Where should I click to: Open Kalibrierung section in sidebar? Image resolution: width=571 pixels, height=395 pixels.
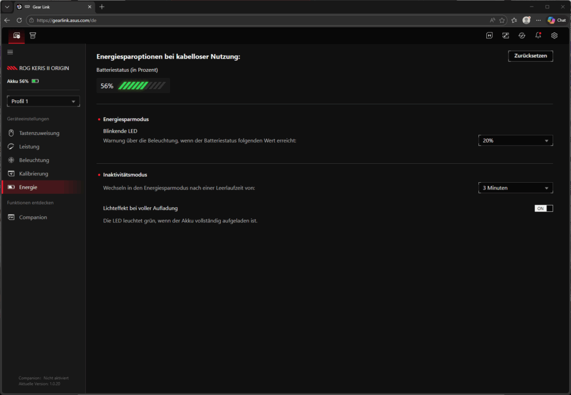coord(33,174)
